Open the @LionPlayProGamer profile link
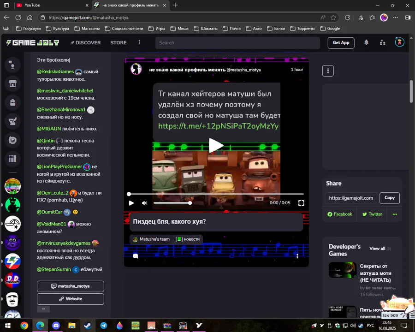This screenshot has height=332, width=415. (x=59, y=166)
